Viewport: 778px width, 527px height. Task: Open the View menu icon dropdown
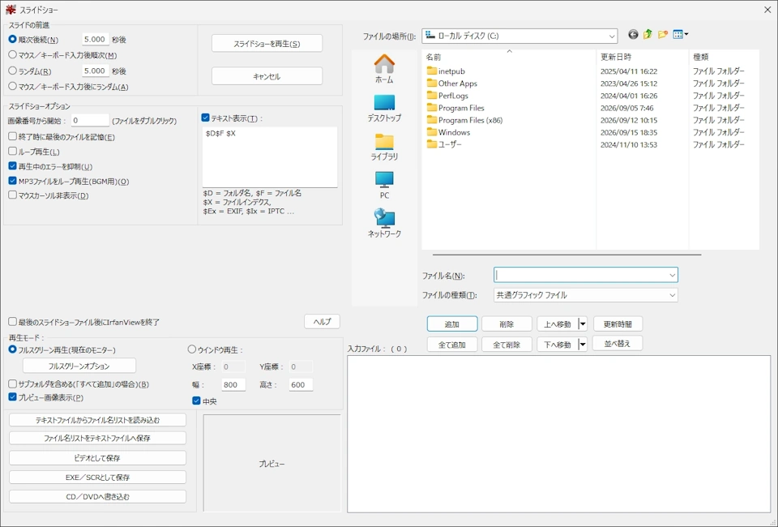(680, 34)
